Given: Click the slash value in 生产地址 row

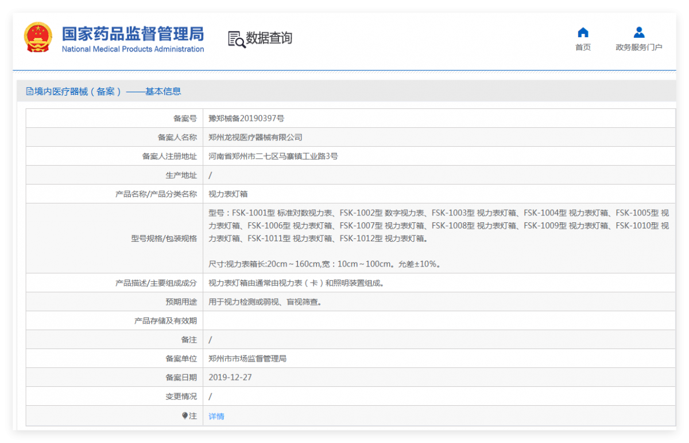Looking at the screenshot, I should (x=210, y=175).
